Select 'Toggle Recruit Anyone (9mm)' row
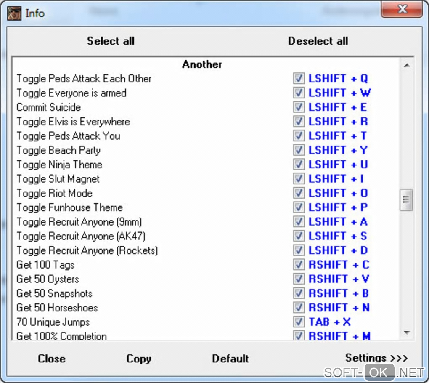This screenshot has width=429, height=383. (x=79, y=222)
